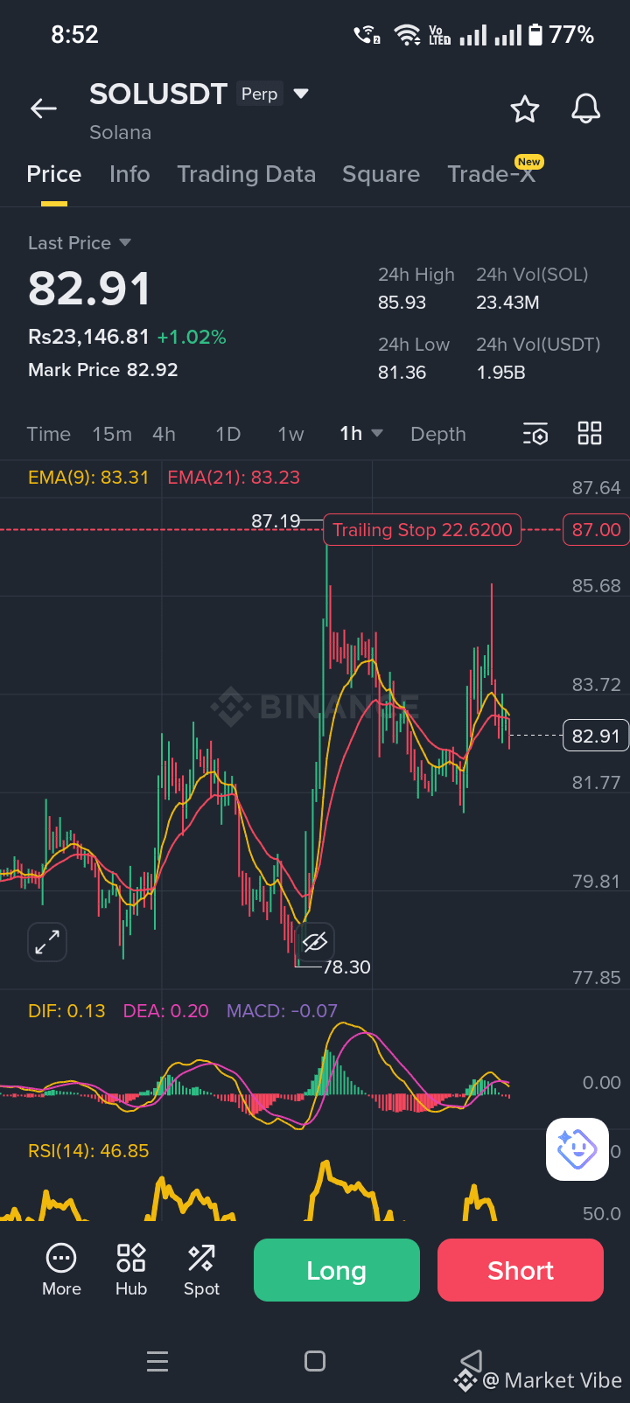Viewport: 630px width, 1403px height.
Task: Expand the SOLUSDT pair selector arrow
Action: coord(301,94)
